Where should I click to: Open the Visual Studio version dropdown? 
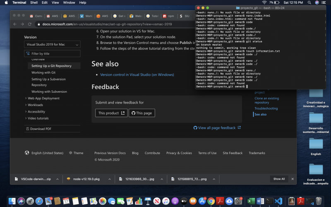coord(52,44)
